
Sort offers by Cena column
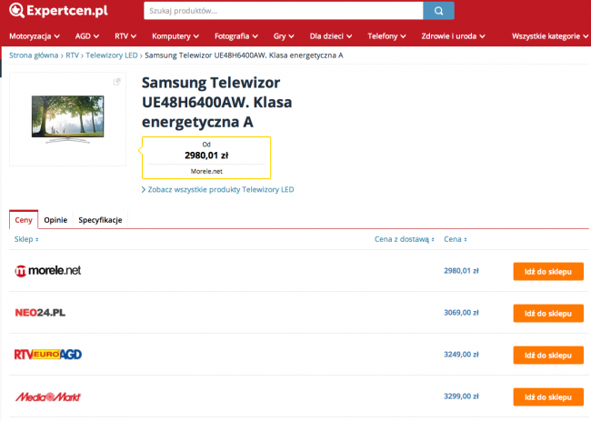[x=455, y=239]
